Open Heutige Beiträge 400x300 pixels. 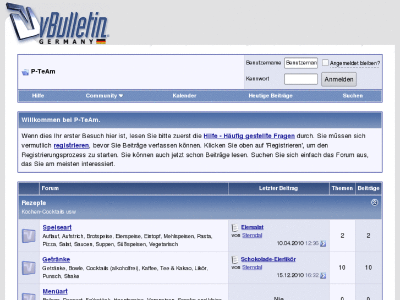[x=270, y=96]
